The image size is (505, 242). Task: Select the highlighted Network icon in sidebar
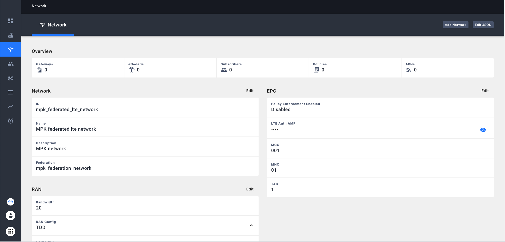tap(11, 49)
